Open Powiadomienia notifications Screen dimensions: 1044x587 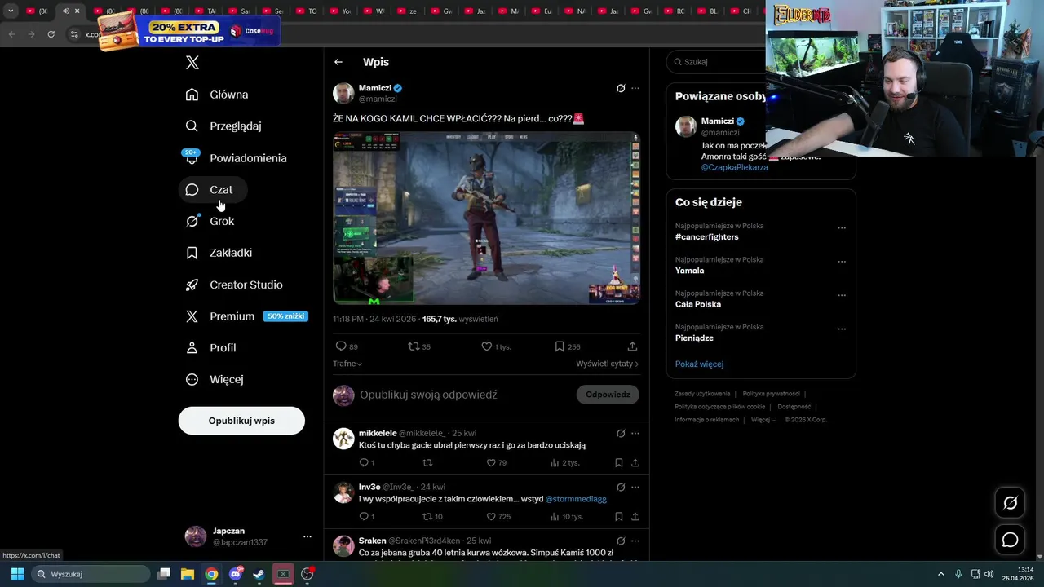tap(236, 158)
